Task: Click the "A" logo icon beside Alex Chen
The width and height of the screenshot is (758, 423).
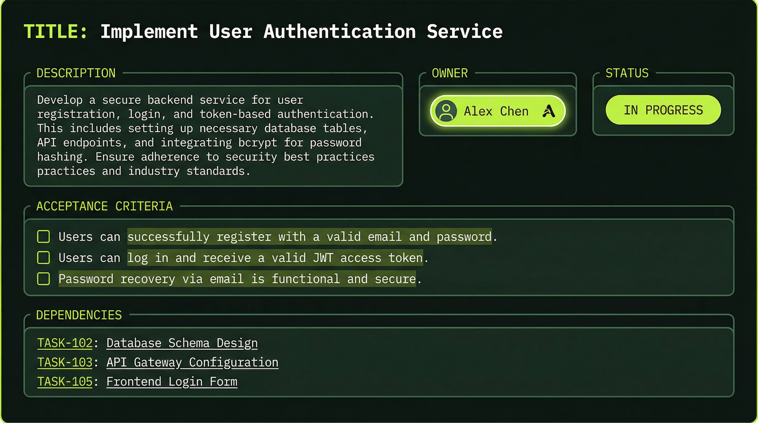Action: pos(549,111)
